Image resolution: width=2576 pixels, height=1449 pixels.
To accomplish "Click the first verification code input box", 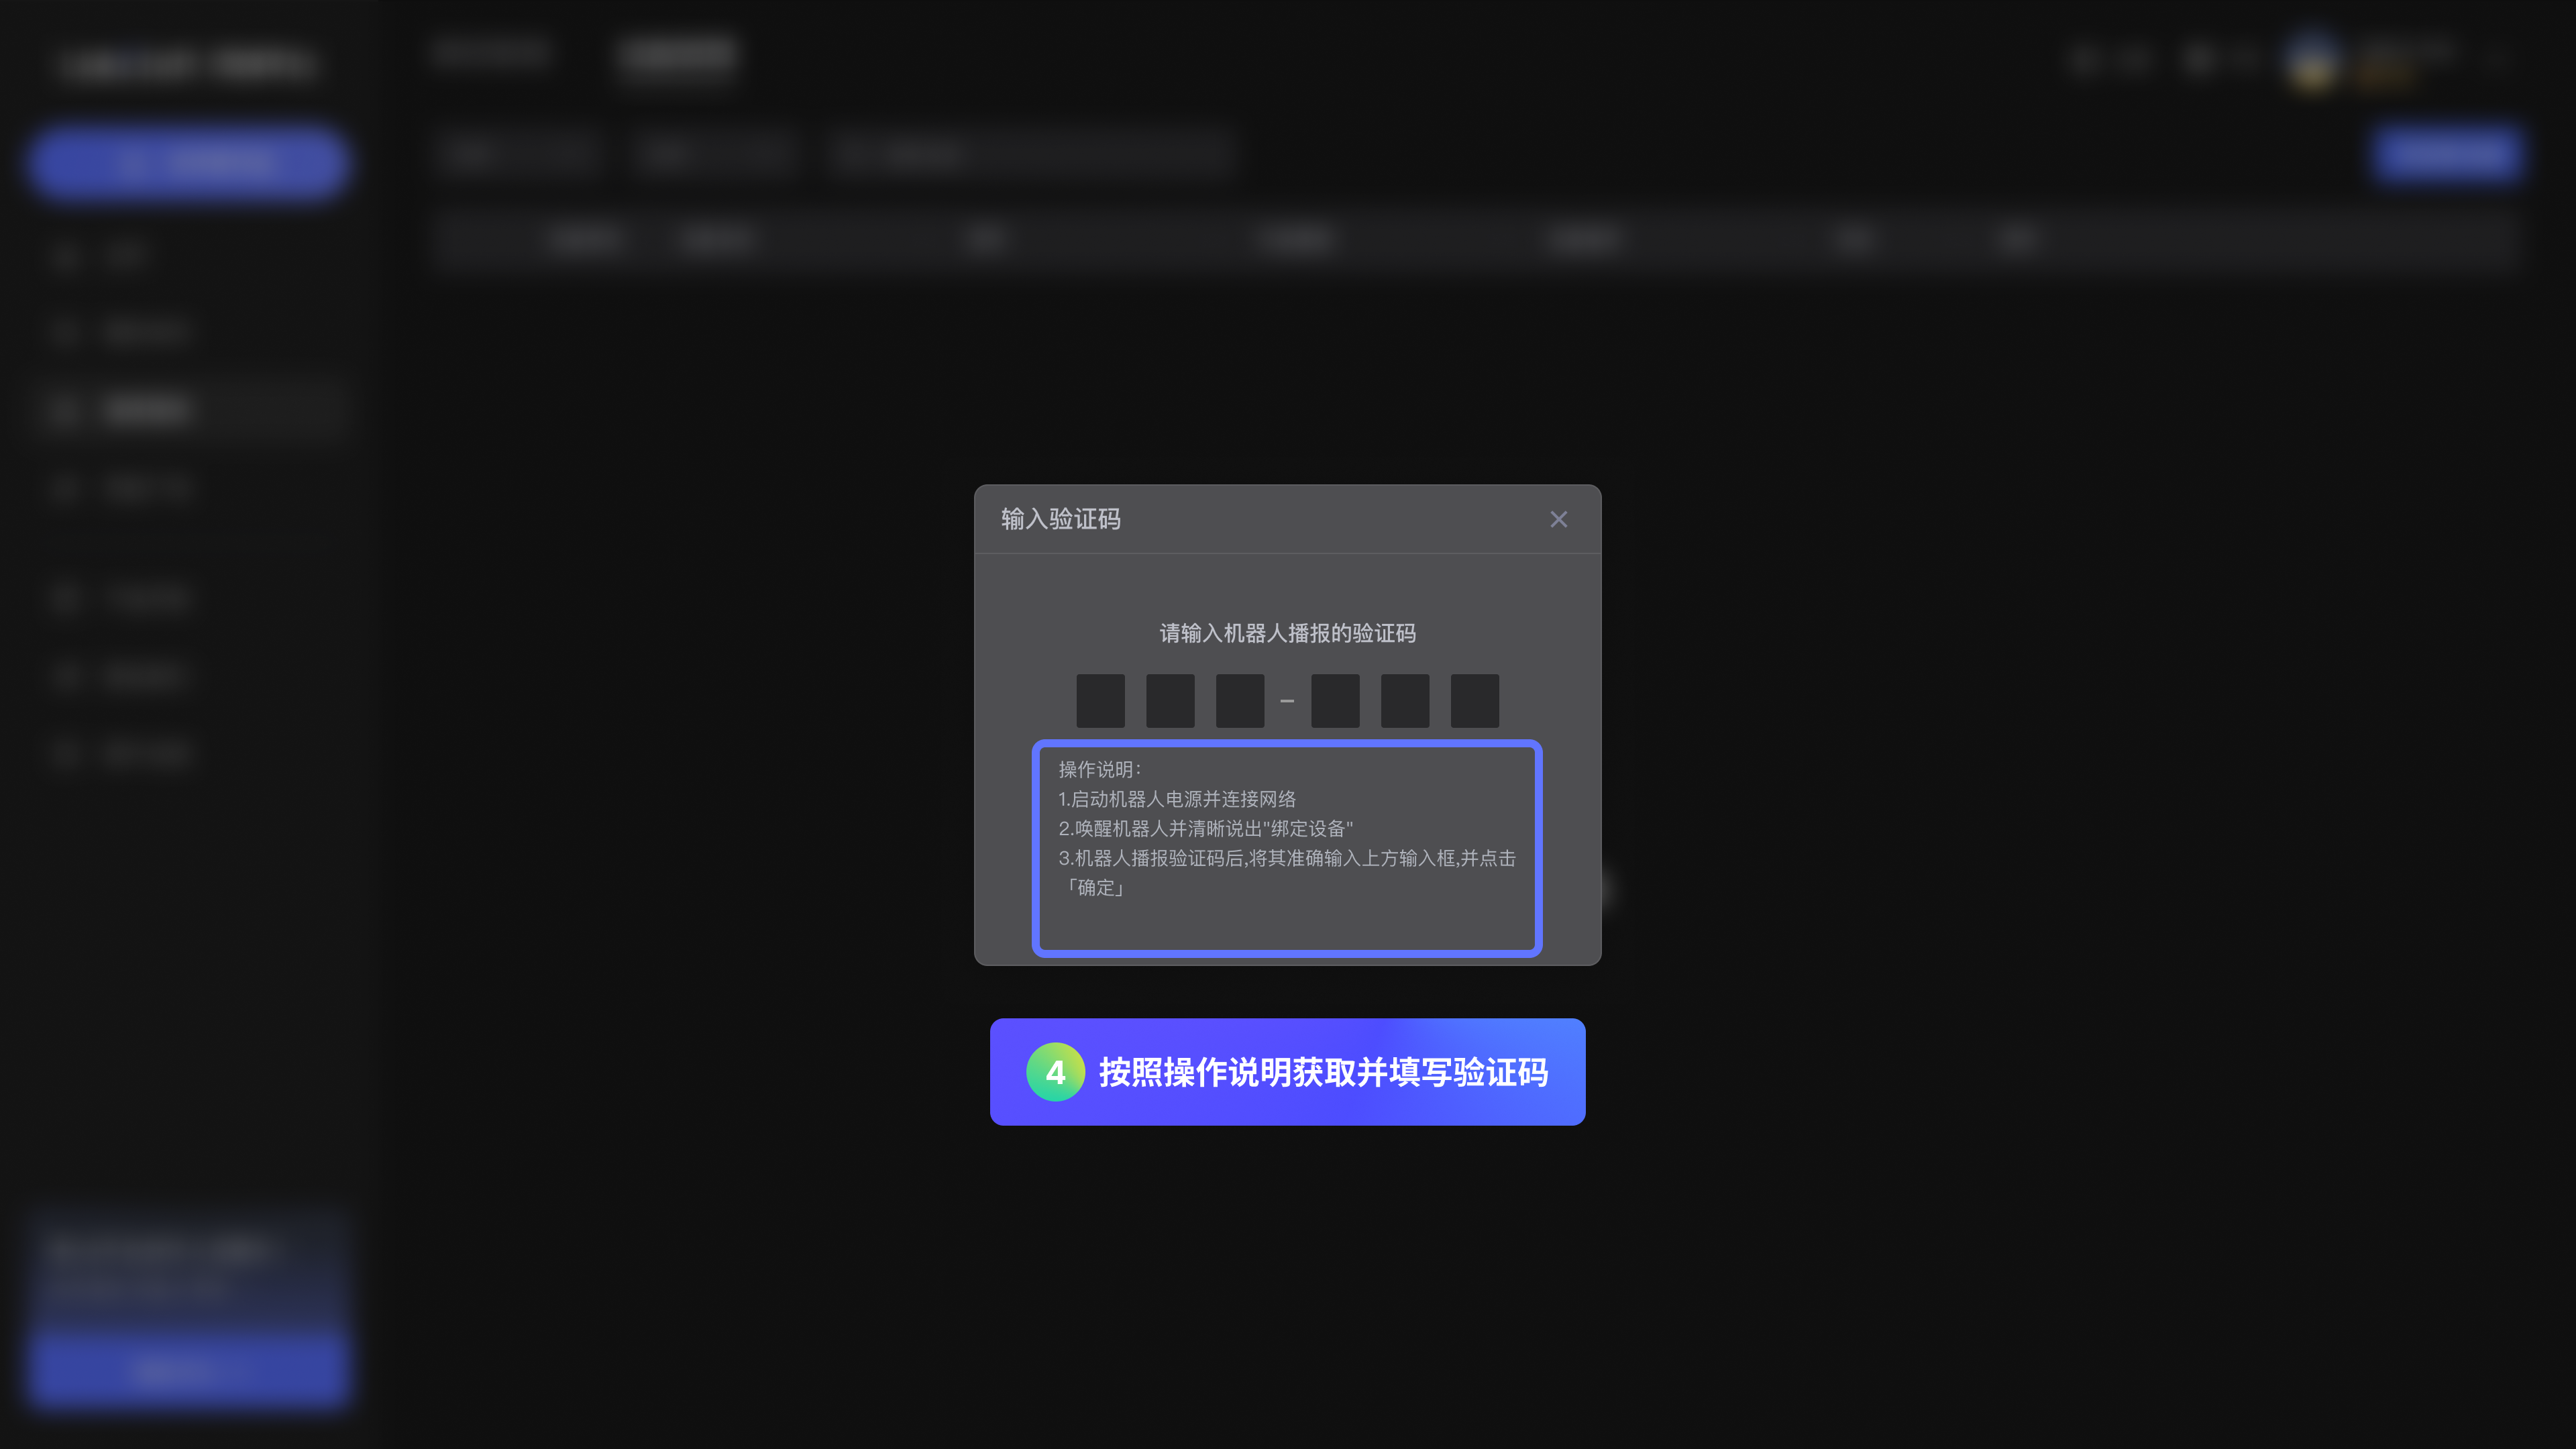I will [1100, 700].
